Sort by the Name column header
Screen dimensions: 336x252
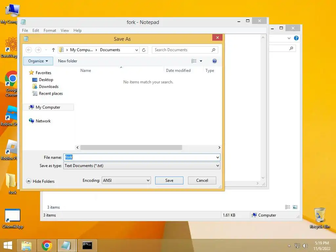[x=86, y=71]
